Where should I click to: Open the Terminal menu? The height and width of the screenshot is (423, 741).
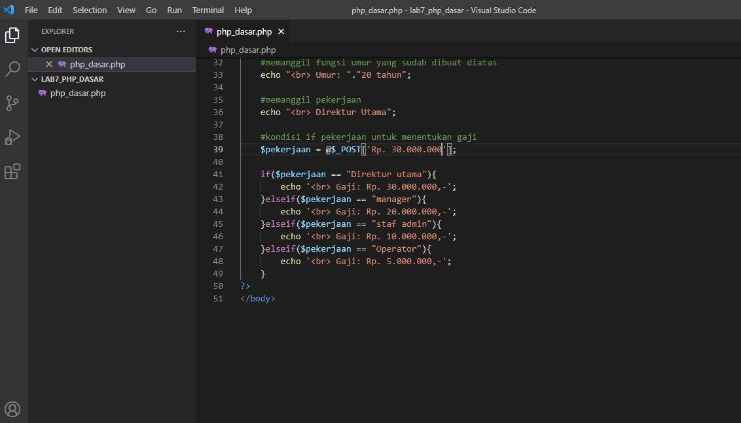click(208, 10)
